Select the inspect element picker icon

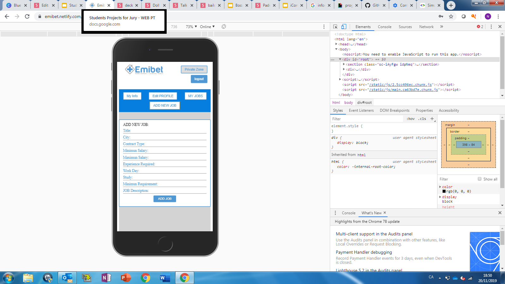335,27
